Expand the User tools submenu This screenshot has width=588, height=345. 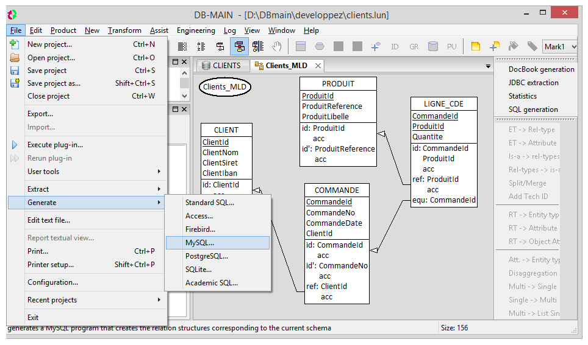coord(159,172)
